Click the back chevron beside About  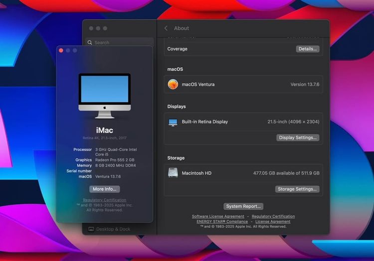(x=166, y=28)
